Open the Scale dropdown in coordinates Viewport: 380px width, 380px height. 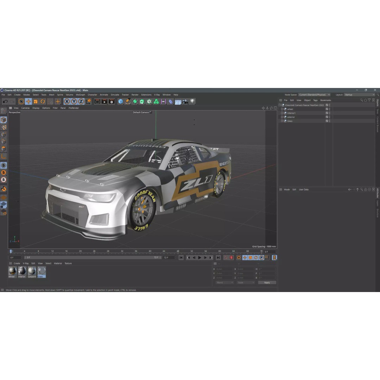(246, 283)
